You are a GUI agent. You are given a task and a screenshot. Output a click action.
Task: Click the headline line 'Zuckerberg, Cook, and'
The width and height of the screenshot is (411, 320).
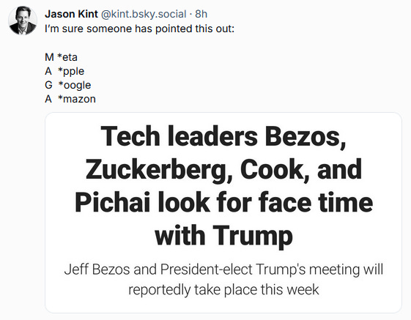223,169
